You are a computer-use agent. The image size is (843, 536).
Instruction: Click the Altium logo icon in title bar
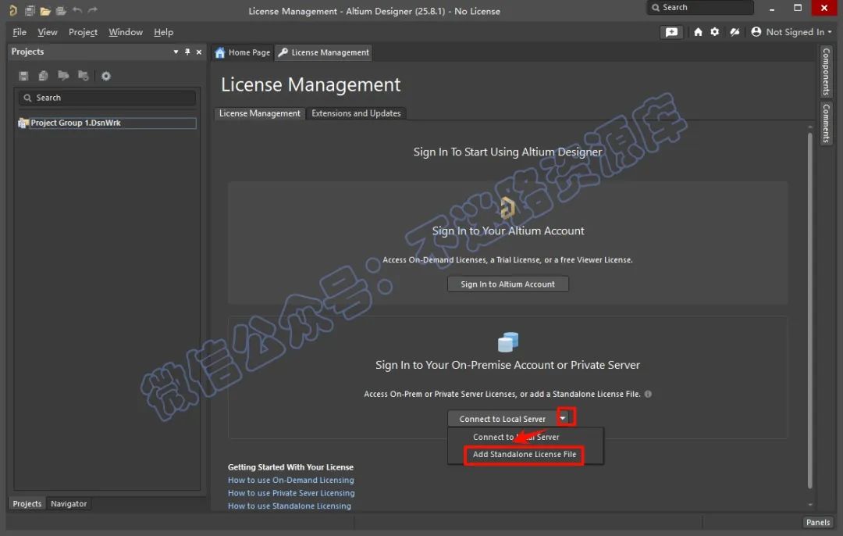pos(13,10)
